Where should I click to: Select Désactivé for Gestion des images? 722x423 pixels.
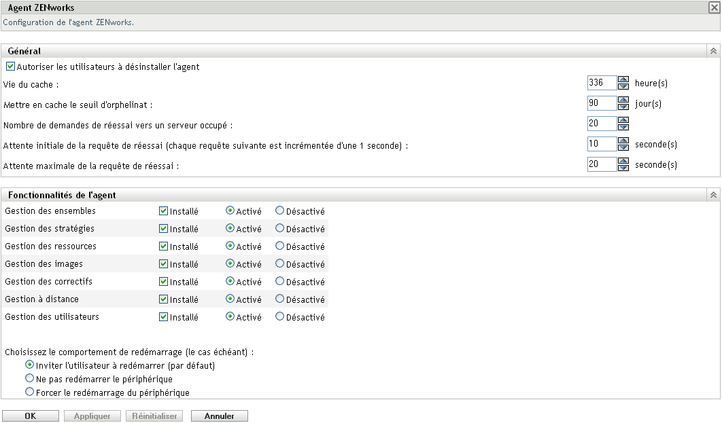point(279,263)
